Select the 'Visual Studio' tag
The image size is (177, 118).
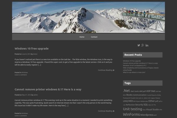coord(153,109)
